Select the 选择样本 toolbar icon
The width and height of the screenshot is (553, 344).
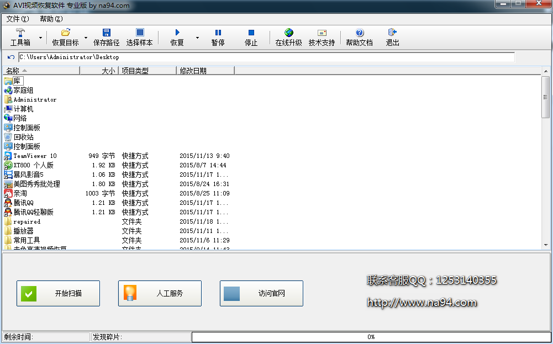click(x=139, y=33)
